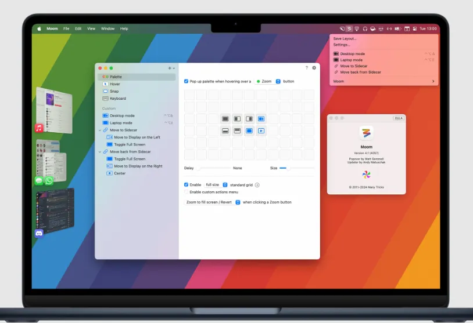The height and width of the screenshot is (323, 473).
Task: Open the Edit menu
Action: [x=78, y=28]
